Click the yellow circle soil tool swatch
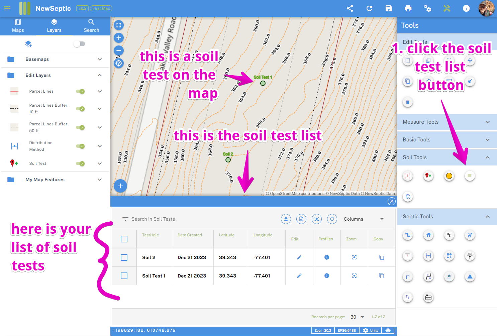This screenshot has height=336, width=497. 449,176
